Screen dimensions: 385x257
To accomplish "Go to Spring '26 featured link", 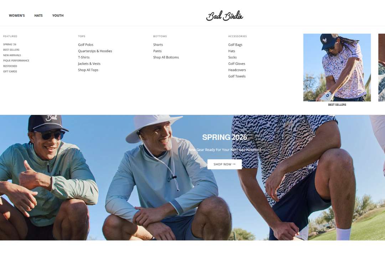I will pos(10,45).
